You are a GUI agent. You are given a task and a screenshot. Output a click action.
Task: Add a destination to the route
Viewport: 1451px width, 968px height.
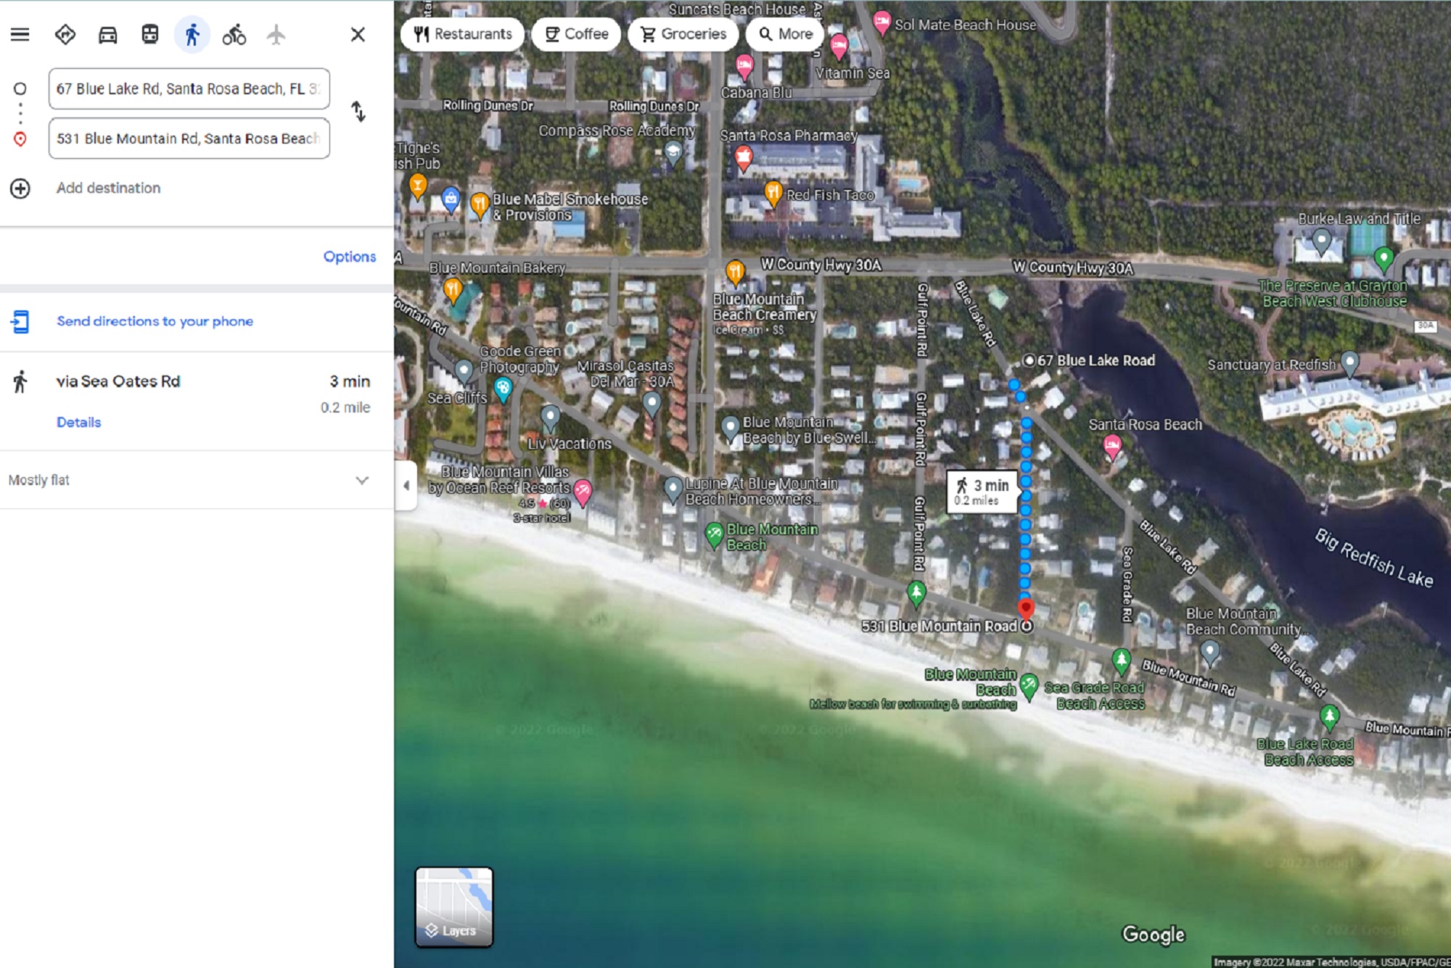(x=107, y=187)
